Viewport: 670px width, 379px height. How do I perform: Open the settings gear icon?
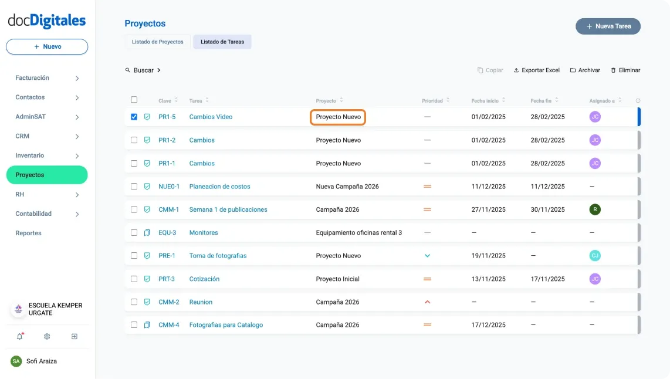[47, 336]
